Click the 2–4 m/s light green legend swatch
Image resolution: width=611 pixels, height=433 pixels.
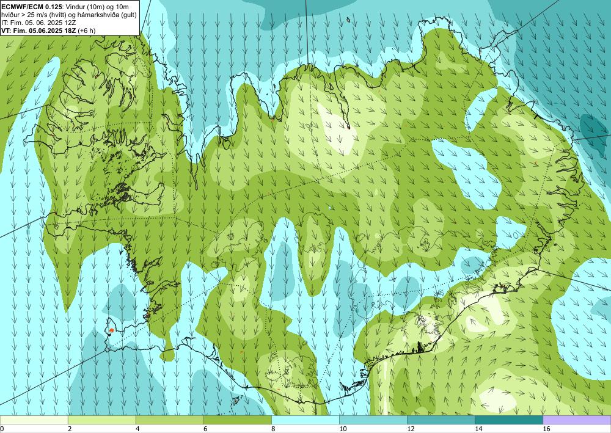(x=101, y=420)
